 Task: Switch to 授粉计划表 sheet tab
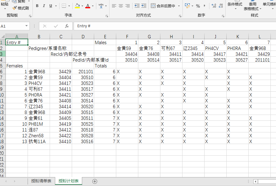coord(68,181)
